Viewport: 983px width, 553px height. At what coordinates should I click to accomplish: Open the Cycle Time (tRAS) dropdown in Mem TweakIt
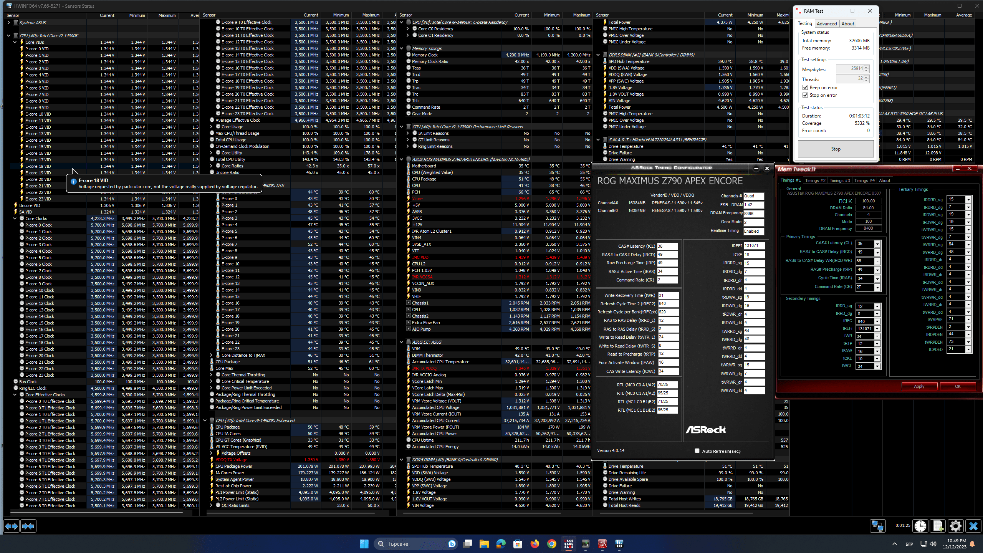(877, 279)
